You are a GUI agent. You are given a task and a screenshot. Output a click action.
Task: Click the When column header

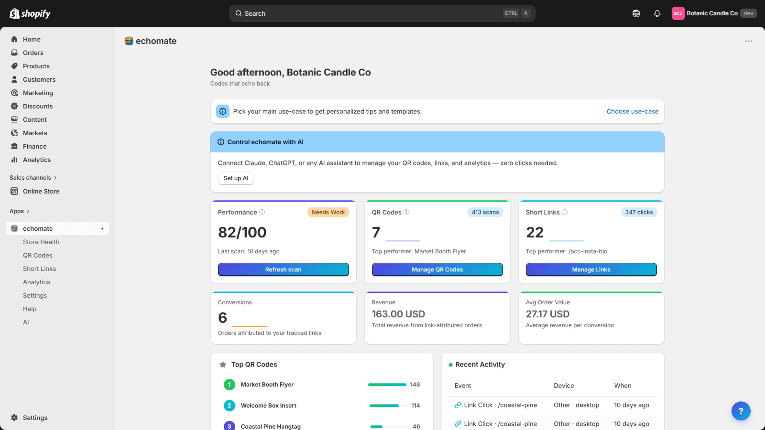[623, 386]
